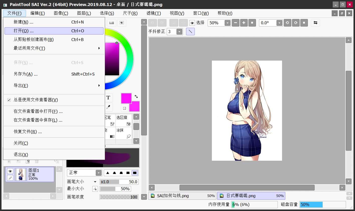Click the PaintTool SAI title bar icon
The image size is (355, 211).
click(5, 5)
